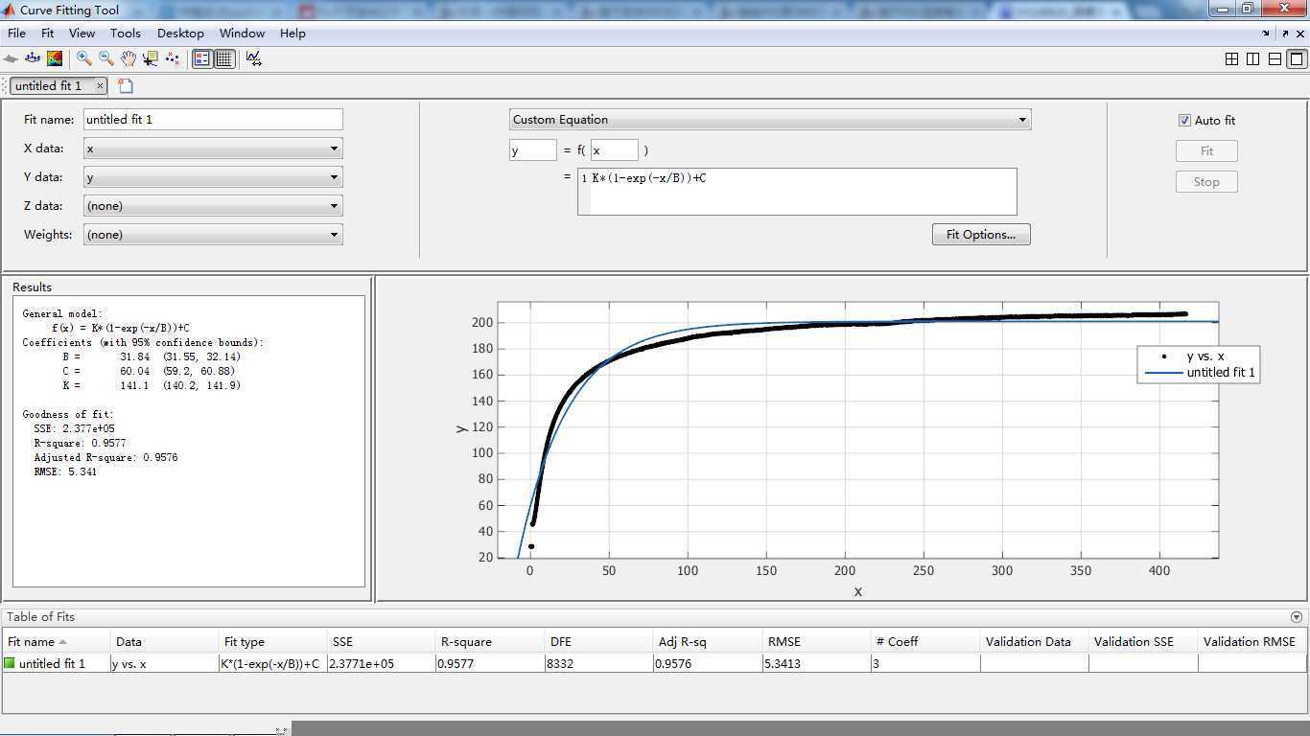The height and width of the screenshot is (736, 1310).
Task: Open the Z data dropdown
Action: pyautogui.click(x=213, y=206)
